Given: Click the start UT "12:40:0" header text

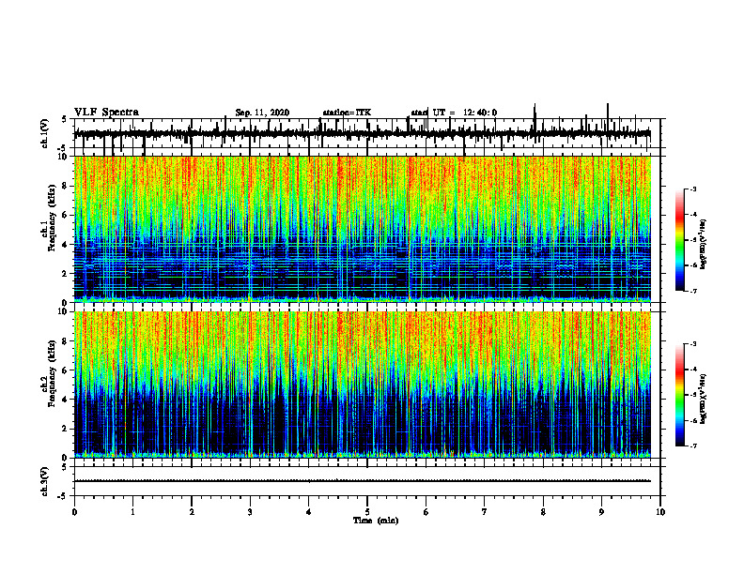Looking at the screenshot, I should pyautogui.click(x=480, y=113).
